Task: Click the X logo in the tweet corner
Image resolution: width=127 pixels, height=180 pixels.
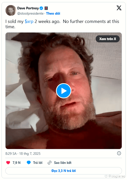Action: [119, 8]
